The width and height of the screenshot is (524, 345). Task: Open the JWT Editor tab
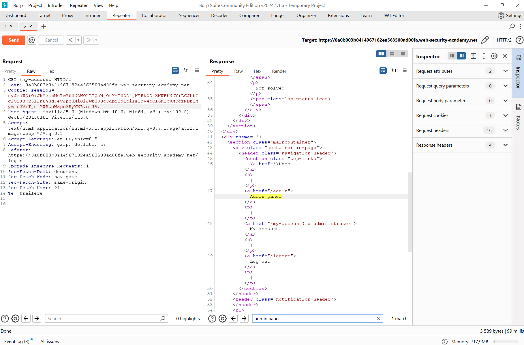[x=394, y=16]
